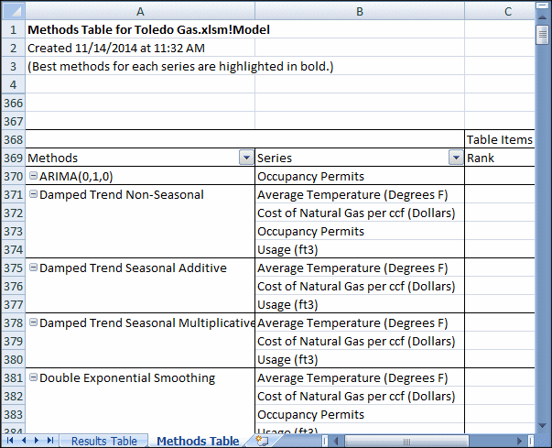Click the 'Best methods for each series' note cell

tap(180, 66)
